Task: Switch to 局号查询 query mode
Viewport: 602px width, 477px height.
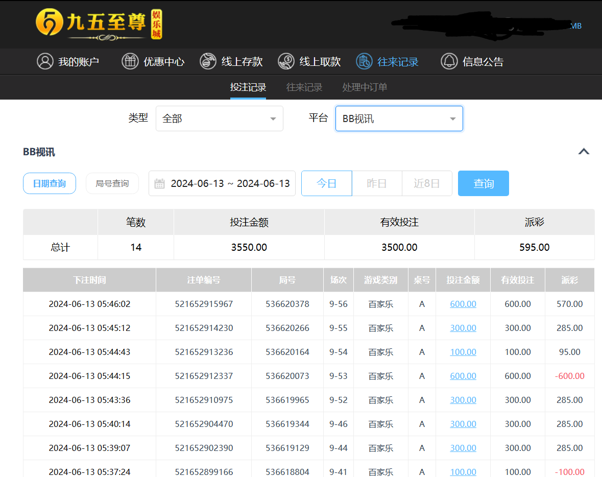Action: pos(112,183)
